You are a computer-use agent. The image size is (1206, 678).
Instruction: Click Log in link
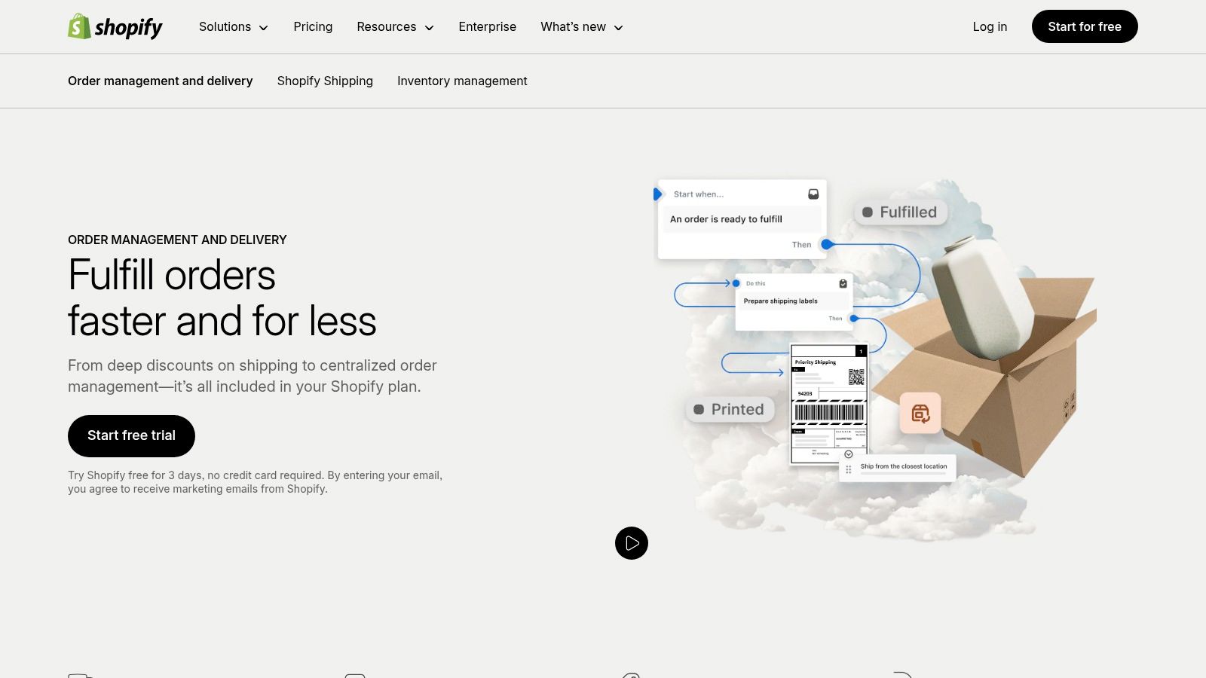pyautogui.click(x=990, y=27)
